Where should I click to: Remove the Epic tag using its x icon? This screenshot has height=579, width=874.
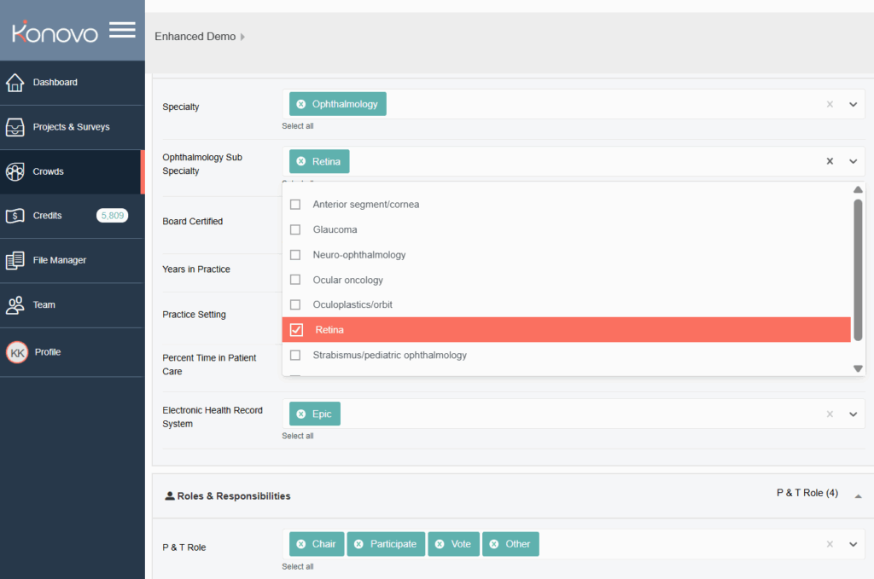300,414
